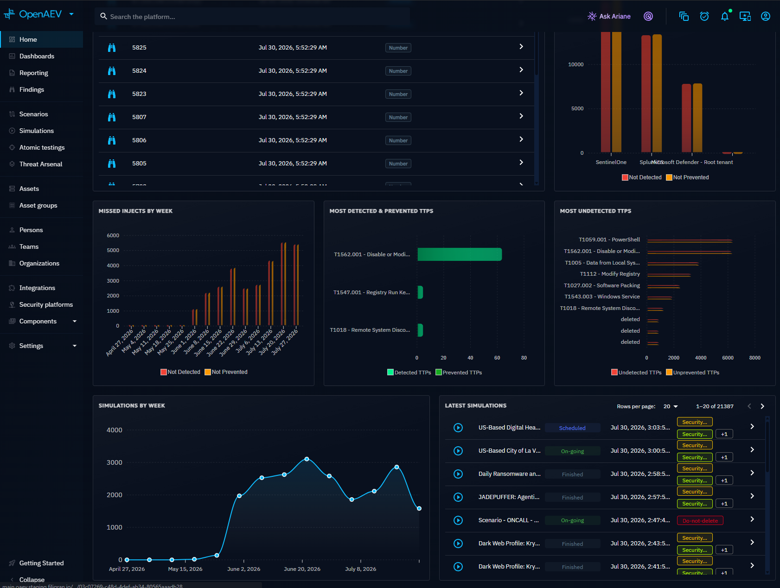780x588 pixels.
Task: Click binoculars icon for finding 5805
Action: tap(112, 164)
